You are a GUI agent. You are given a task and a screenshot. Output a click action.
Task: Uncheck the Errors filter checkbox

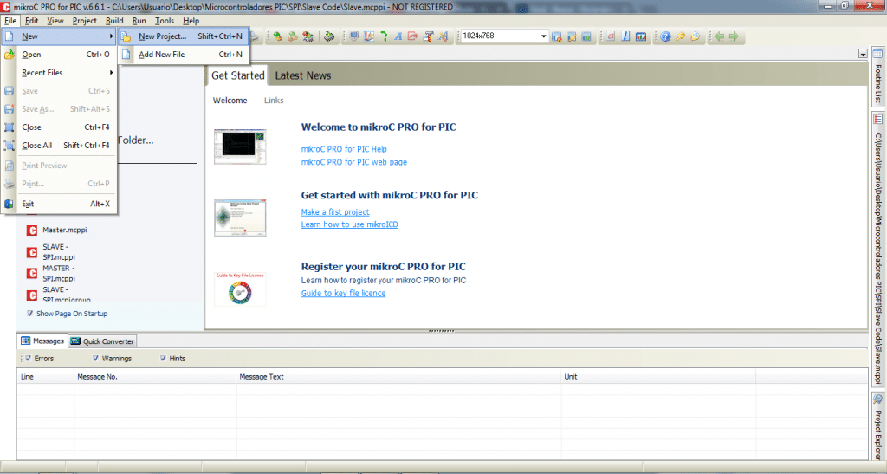click(x=28, y=358)
